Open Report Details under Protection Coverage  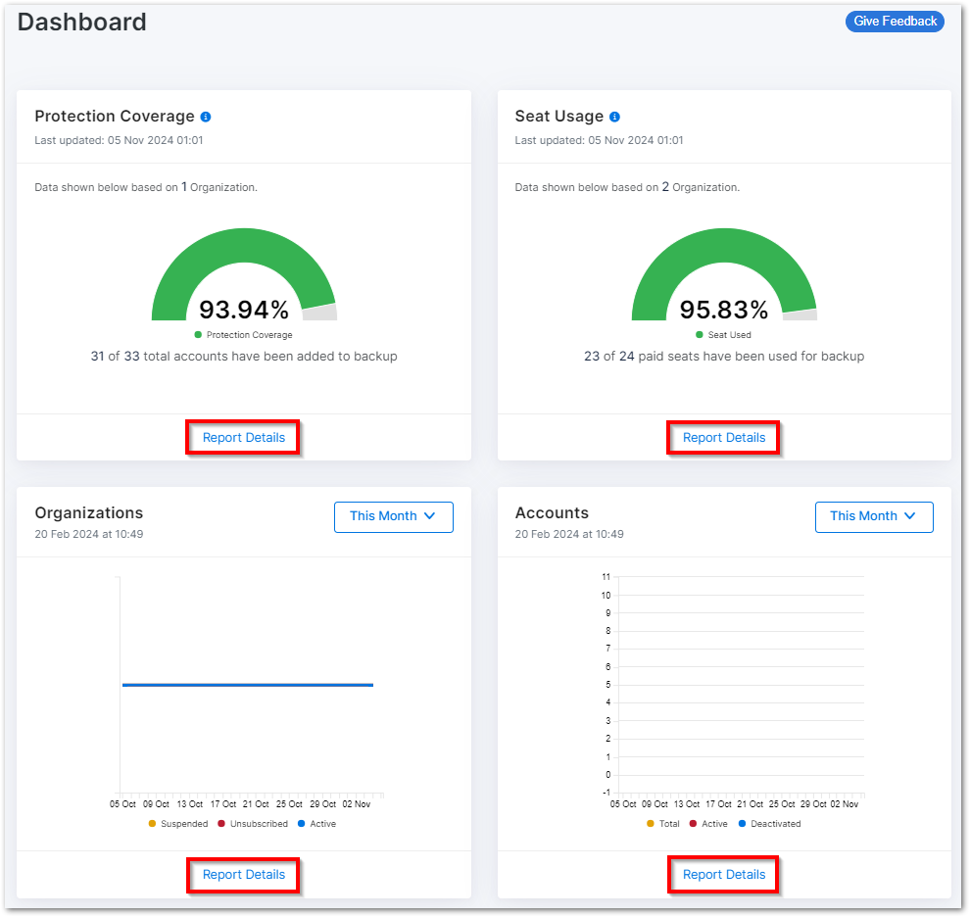pos(242,437)
